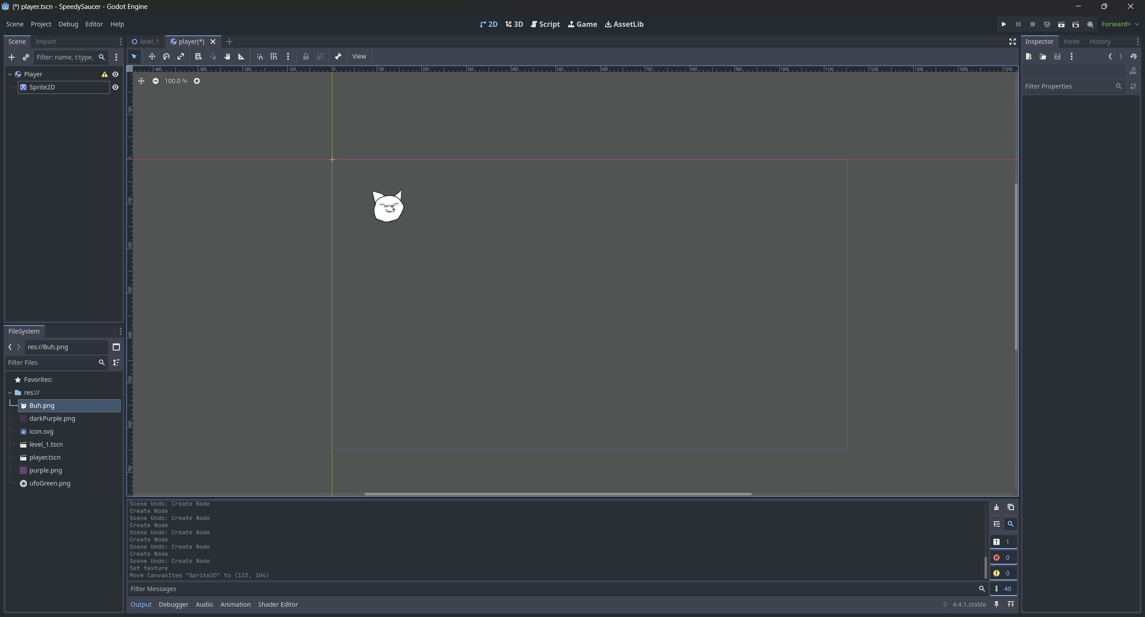Collapse the Player node
This screenshot has width=1145, height=617.
(x=10, y=74)
